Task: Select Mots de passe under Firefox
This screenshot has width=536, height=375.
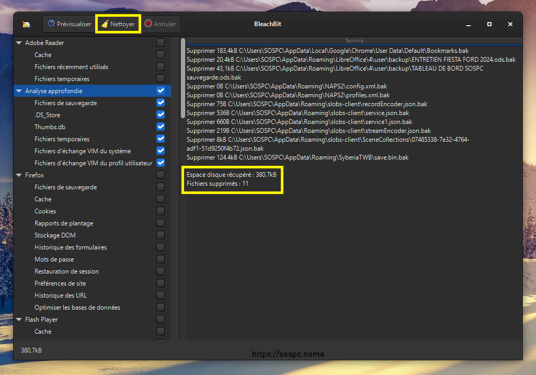Action: click(x=54, y=259)
